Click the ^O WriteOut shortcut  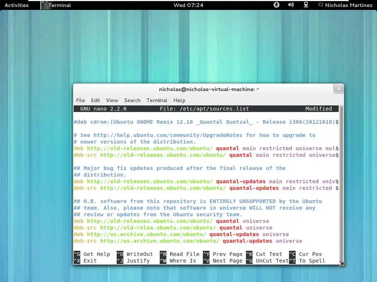[135, 254]
